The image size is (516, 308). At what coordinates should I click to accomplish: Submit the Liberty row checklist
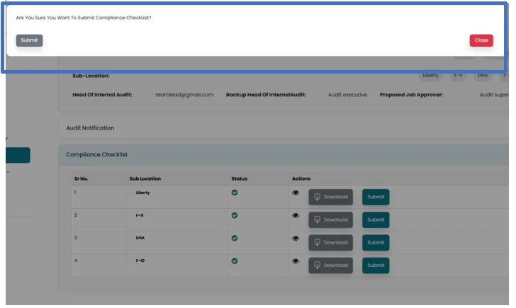(x=376, y=197)
